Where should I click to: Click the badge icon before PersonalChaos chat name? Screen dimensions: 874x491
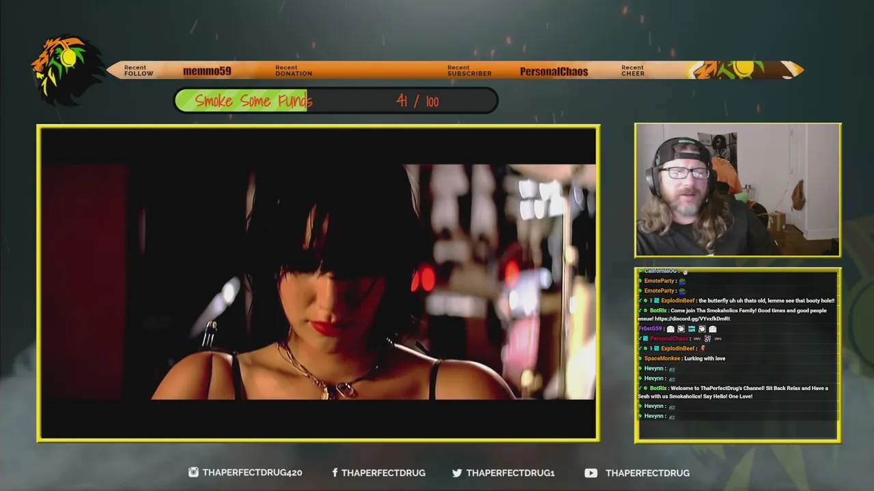coord(645,339)
